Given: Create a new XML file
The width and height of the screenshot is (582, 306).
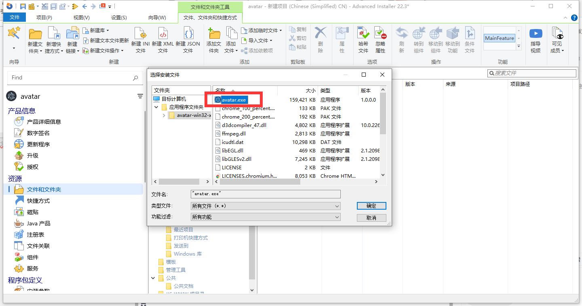Looking at the screenshot, I should click(163, 39).
